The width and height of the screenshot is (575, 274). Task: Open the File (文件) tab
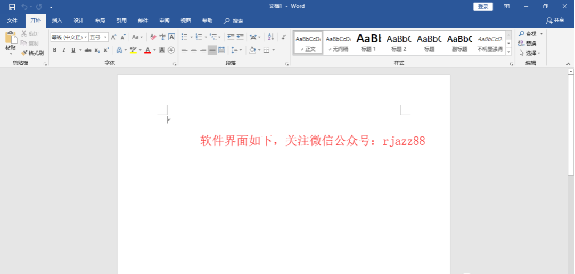[12, 21]
